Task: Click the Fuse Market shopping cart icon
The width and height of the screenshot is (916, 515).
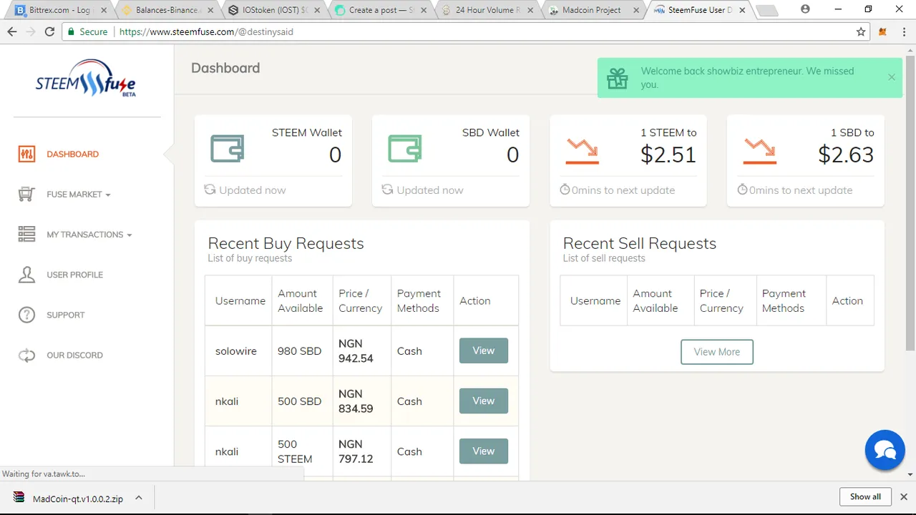Action: coord(26,195)
